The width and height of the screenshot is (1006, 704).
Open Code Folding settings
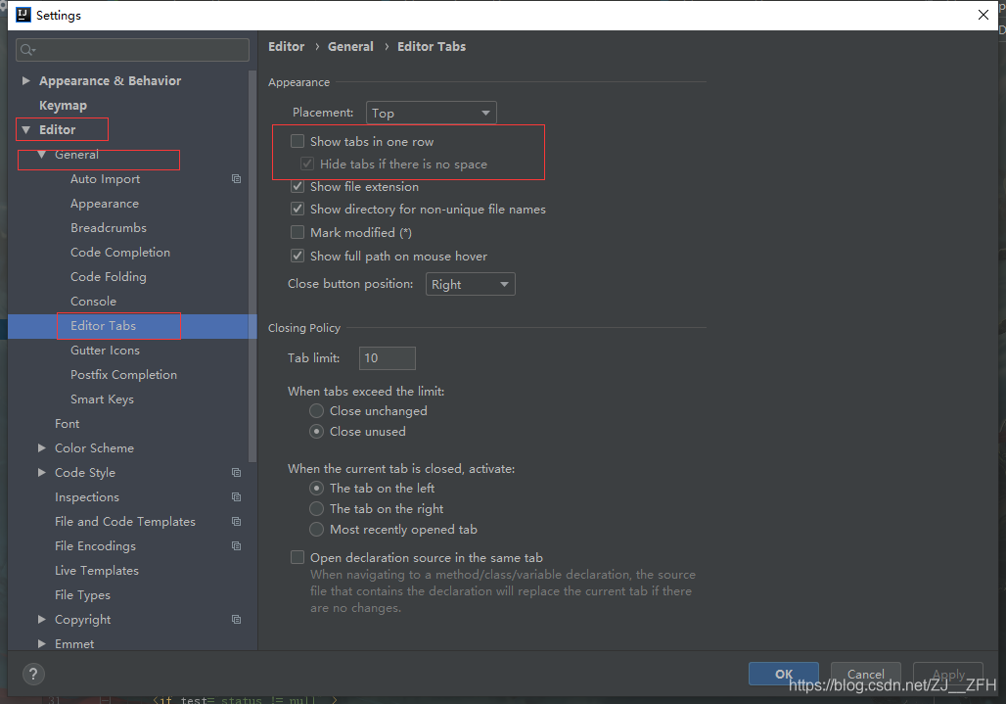tap(109, 276)
